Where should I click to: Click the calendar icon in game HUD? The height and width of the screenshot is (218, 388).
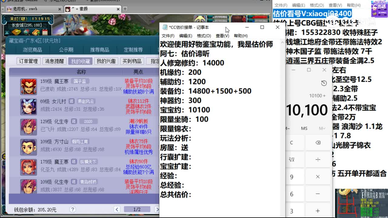click(x=45, y=32)
